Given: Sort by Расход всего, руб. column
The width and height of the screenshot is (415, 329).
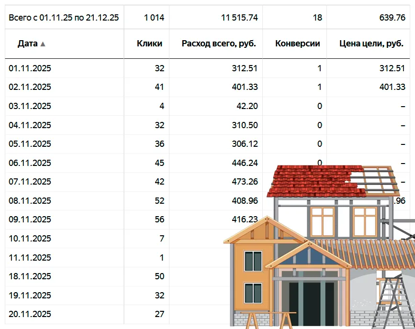Looking at the screenshot, I should click(219, 44).
